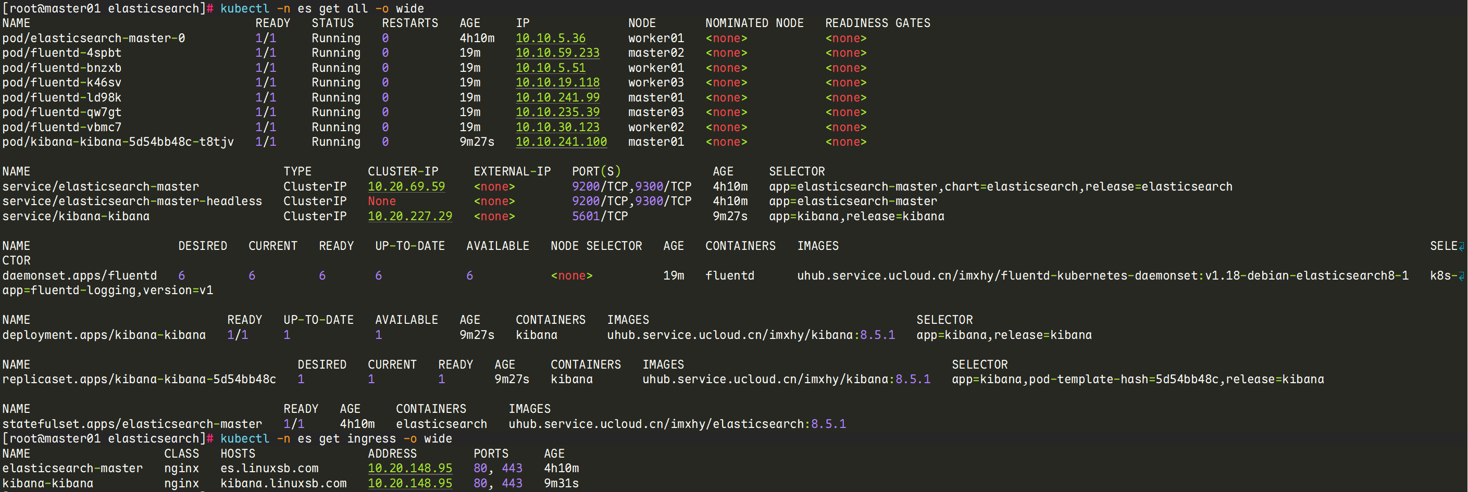Click the daemonset.apps/fluentd name
This screenshot has height=492, width=1468.
(x=79, y=275)
